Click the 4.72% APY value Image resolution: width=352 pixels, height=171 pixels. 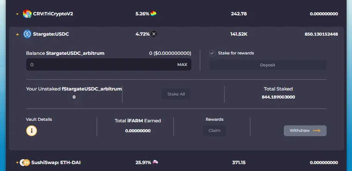point(142,34)
